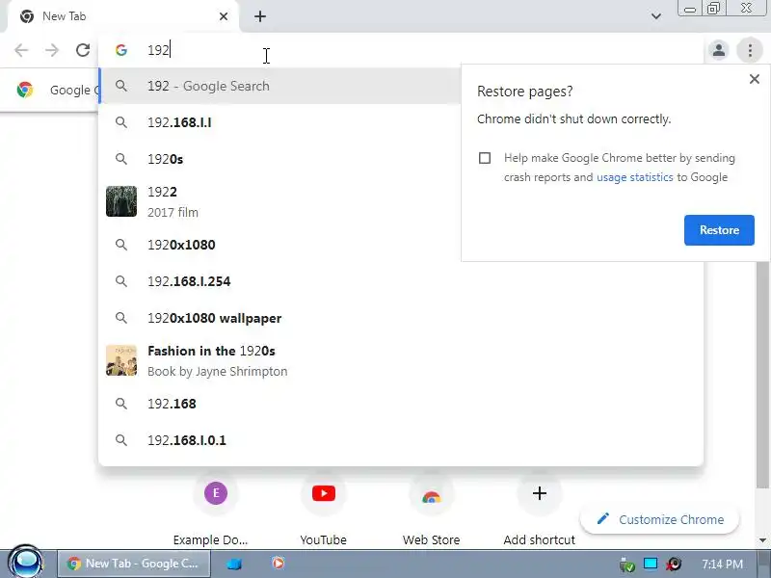The width and height of the screenshot is (771, 578).
Task: Select the '192 - Google Search' suggestion
Action: point(280,86)
